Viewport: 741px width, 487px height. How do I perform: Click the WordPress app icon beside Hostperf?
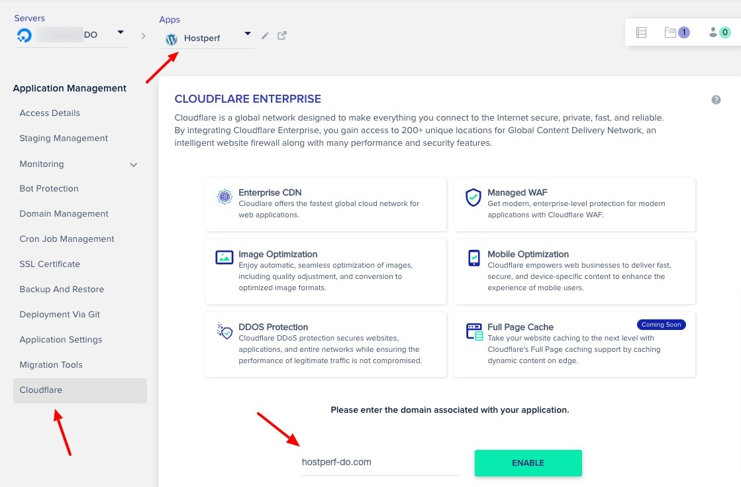pyautogui.click(x=172, y=39)
